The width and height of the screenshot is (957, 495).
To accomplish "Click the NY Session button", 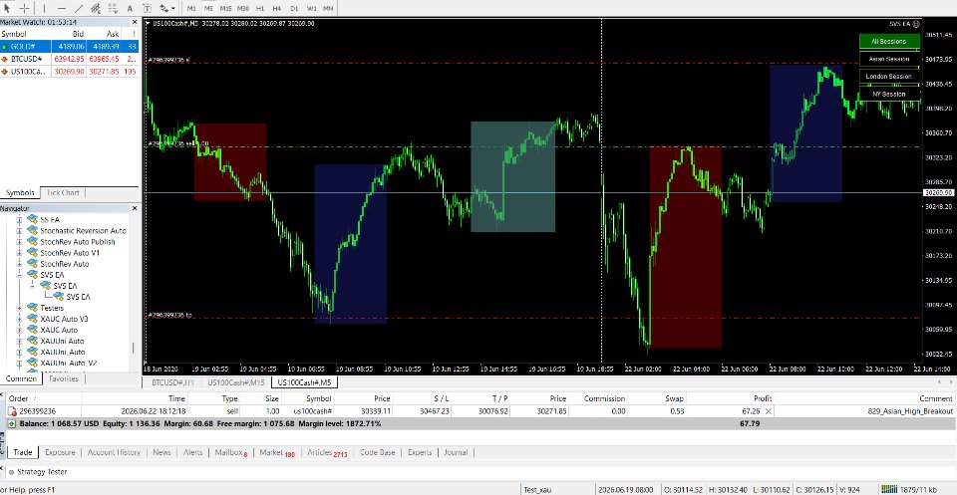I will [889, 94].
